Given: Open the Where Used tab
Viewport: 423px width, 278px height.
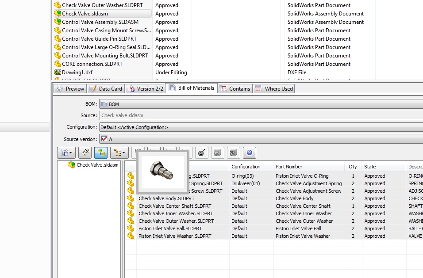Looking at the screenshot, I should [x=274, y=89].
